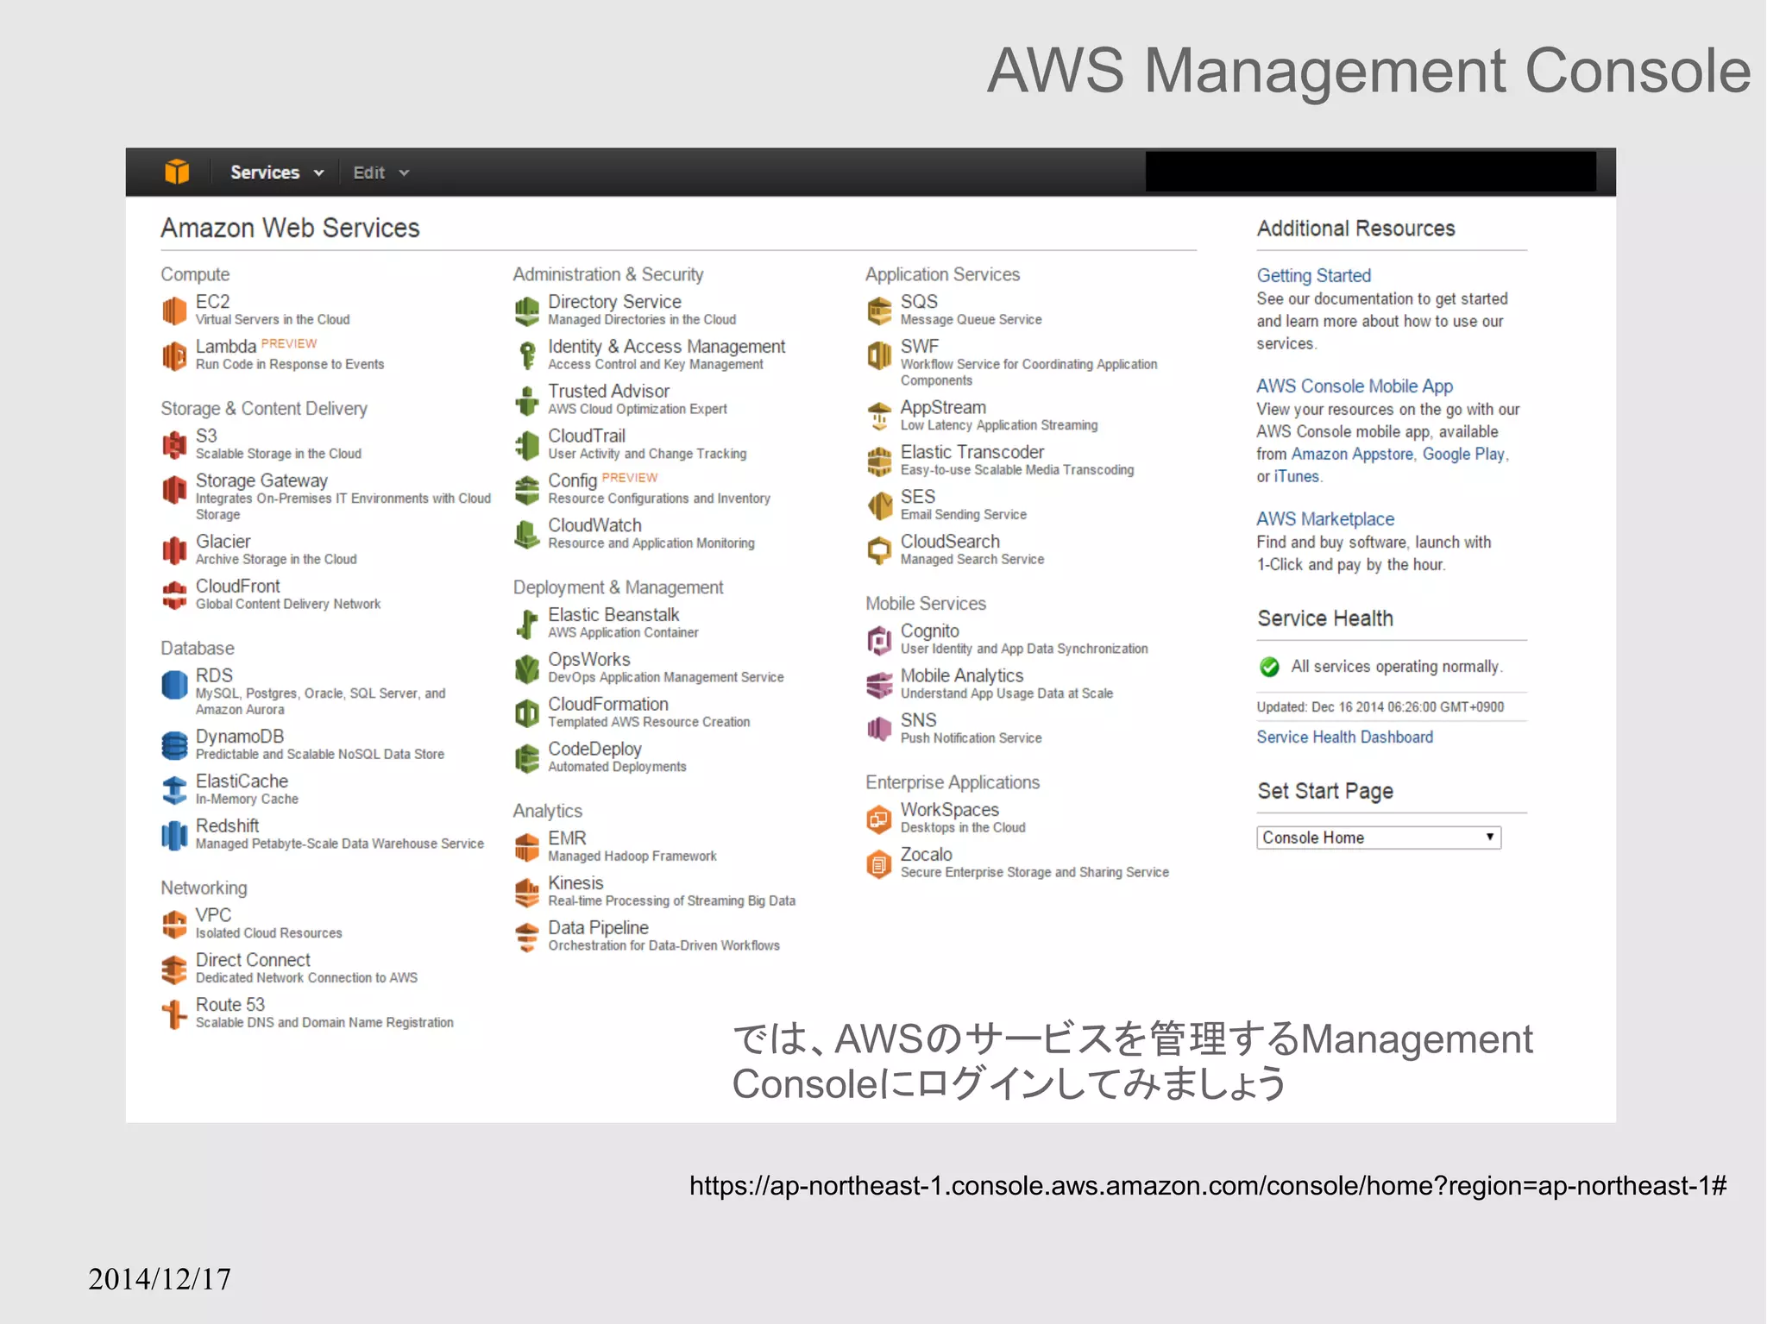Open the Config service link
Image resolution: width=1767 pixels, height=1324 pixels.
tap(572, 480)
